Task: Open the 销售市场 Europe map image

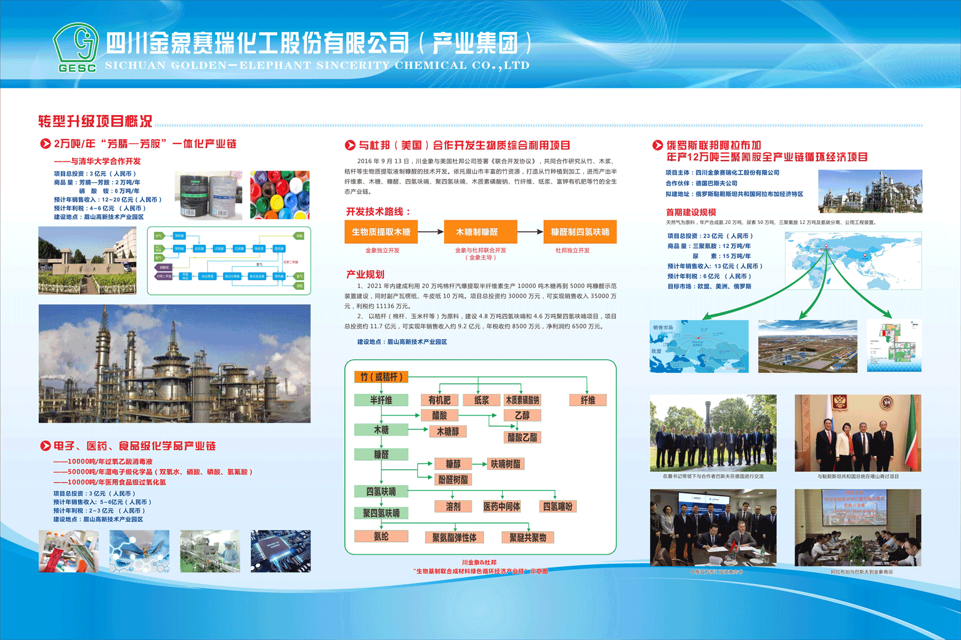Action: [x=699, y=346]
